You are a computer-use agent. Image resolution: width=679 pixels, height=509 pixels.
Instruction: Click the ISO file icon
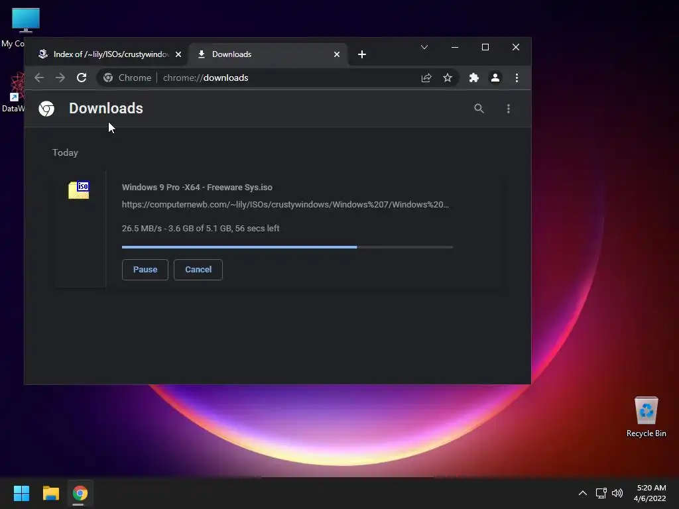pos(79,190)
